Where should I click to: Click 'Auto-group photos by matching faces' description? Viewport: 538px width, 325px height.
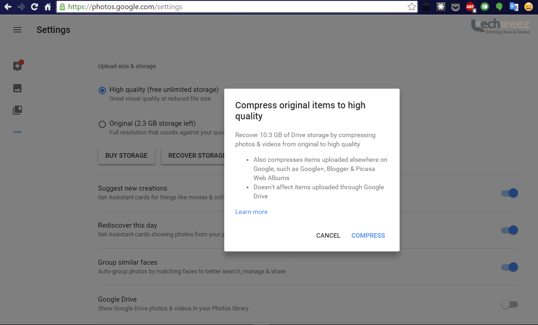click(x=192, y=272)
